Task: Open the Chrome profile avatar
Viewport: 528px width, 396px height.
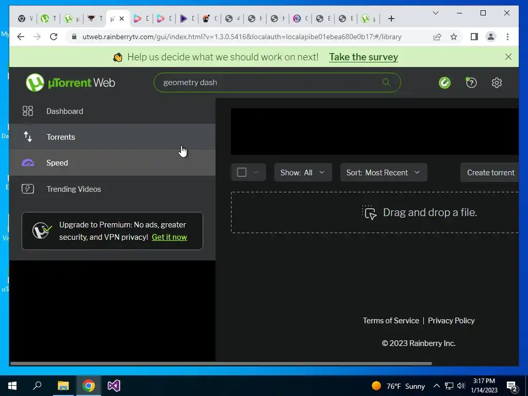Action: coord(491,37)
